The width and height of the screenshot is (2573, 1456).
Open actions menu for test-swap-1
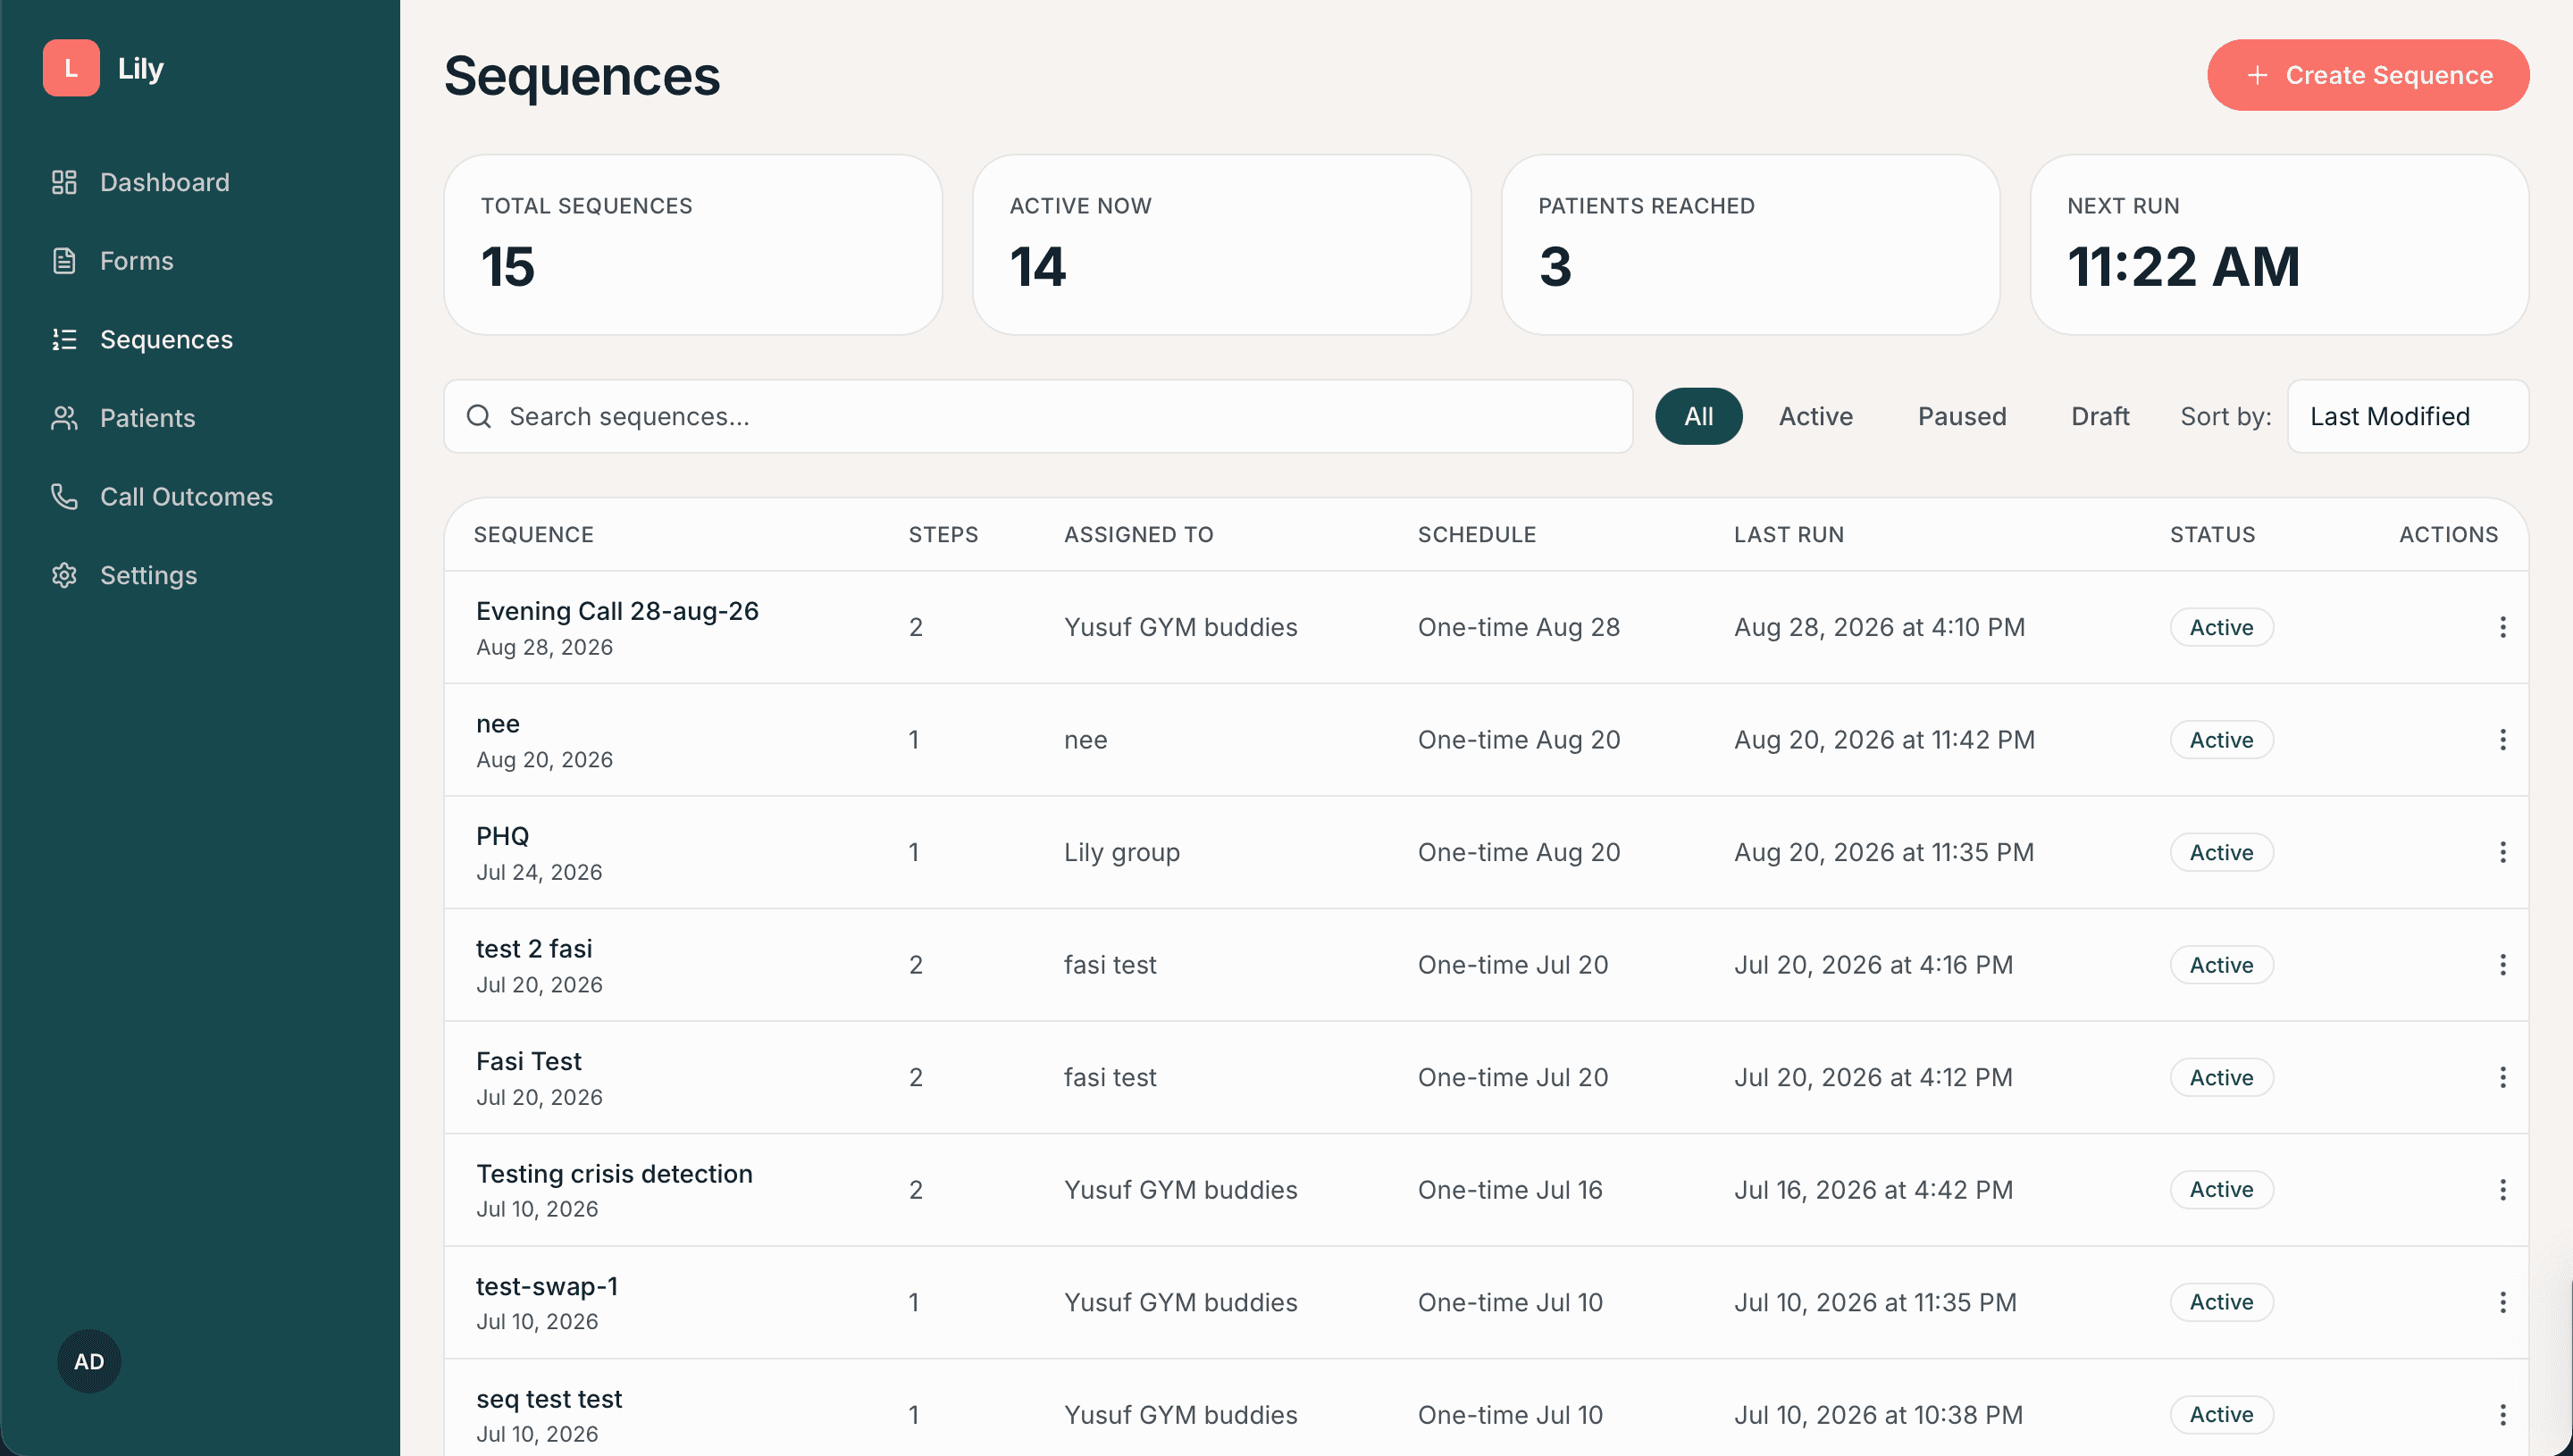point(2502,1302)
